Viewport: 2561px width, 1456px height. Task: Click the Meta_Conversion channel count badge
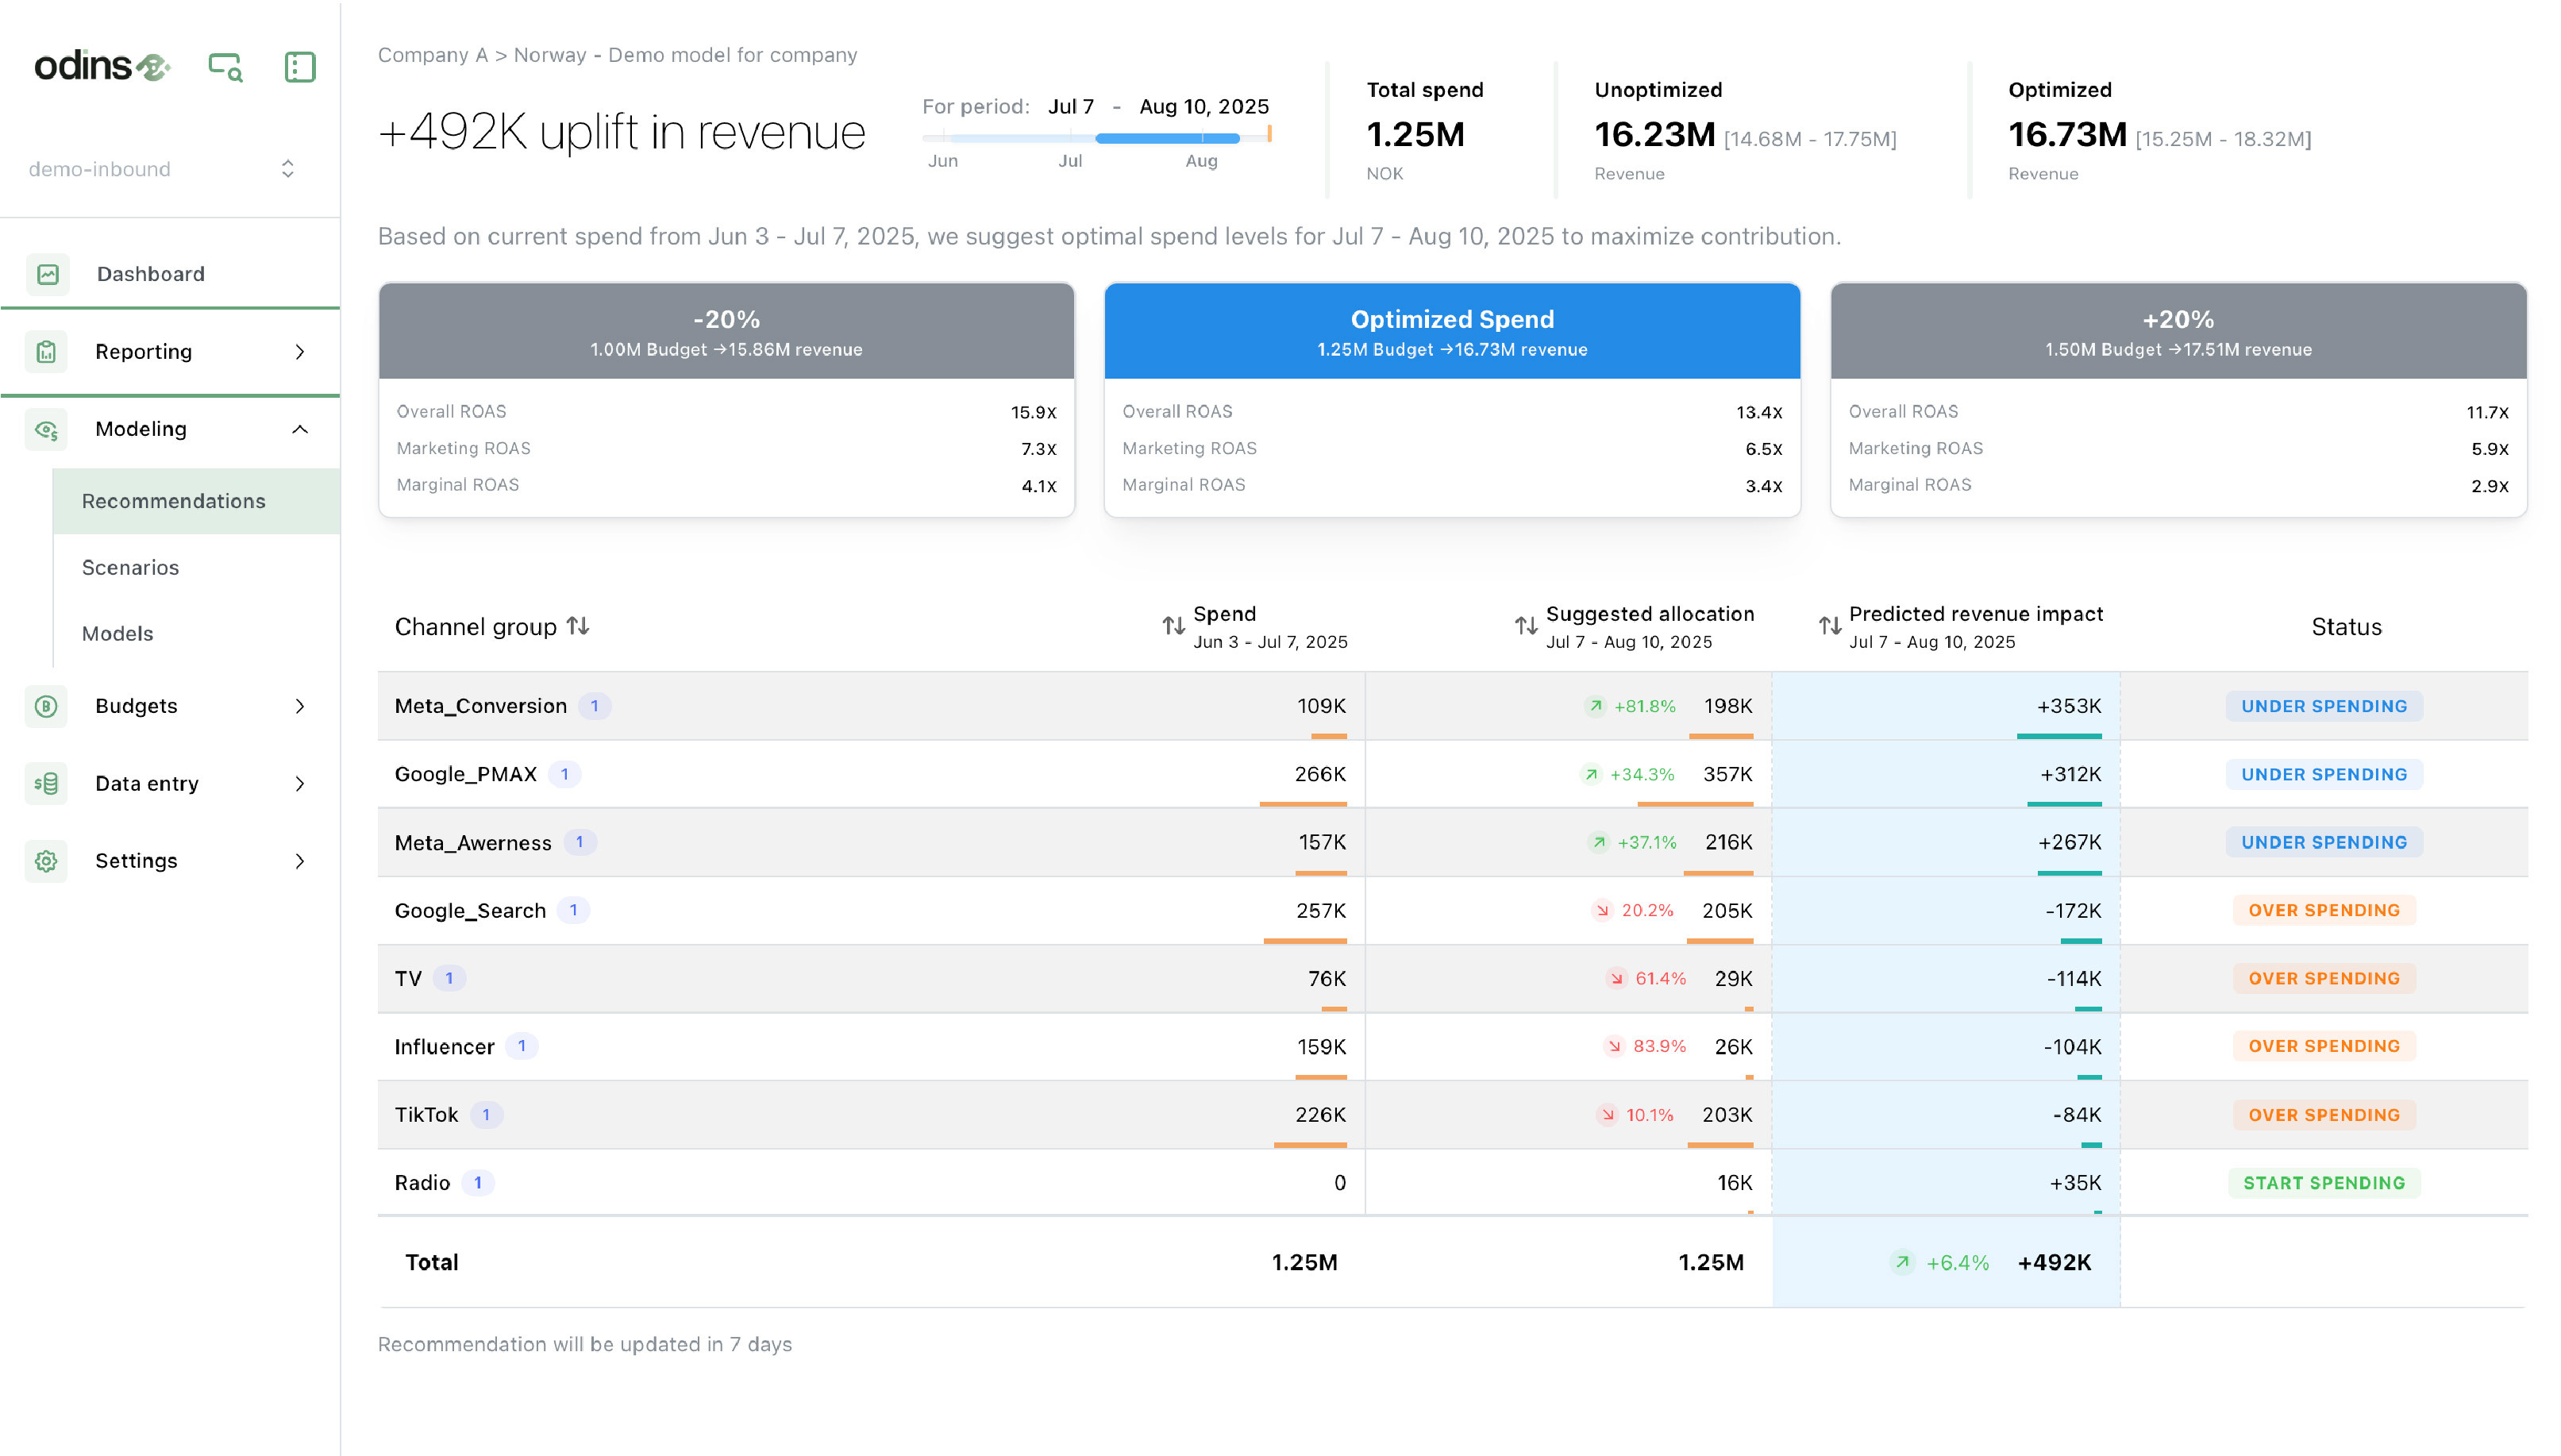click(594, 706)
